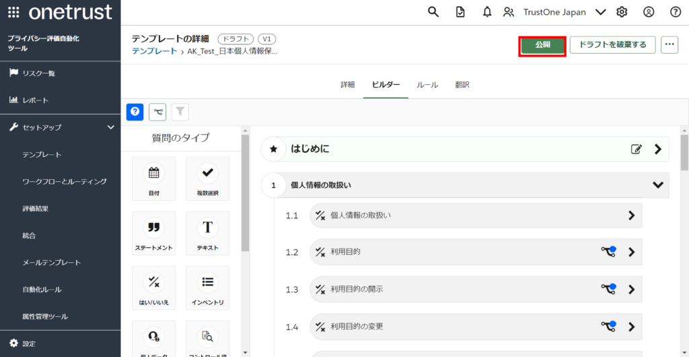
Task: Click the green 公開 publish button
Action: [x=542, y=46]
